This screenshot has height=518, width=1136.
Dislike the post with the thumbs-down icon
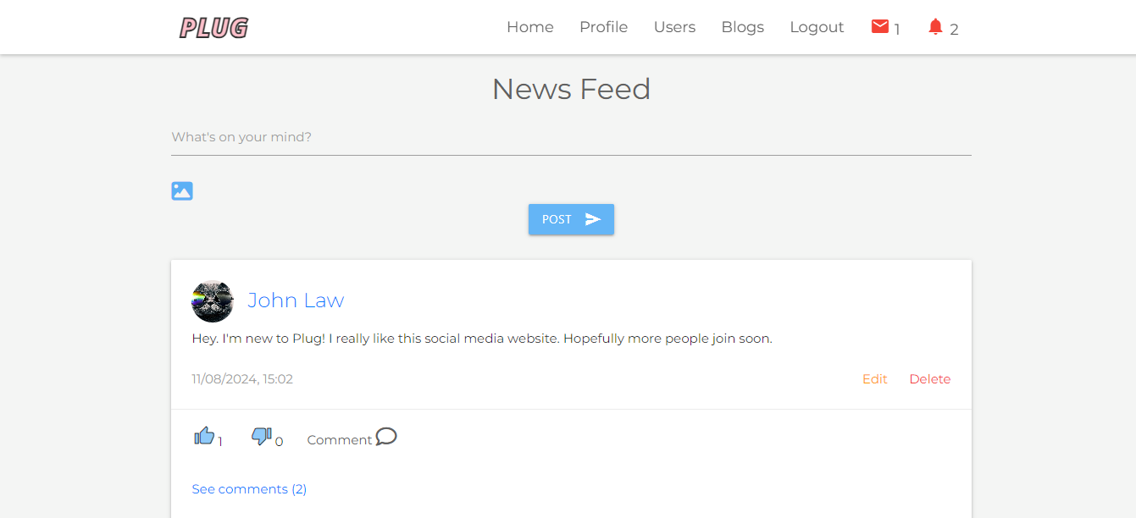tap(261, 436)
